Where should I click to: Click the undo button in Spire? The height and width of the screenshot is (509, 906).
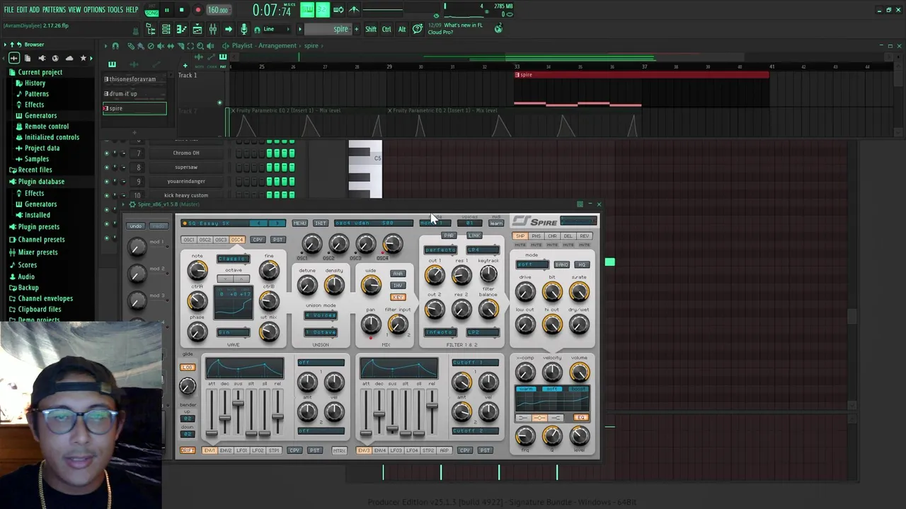pyautogui.click(x=135, y=226)
